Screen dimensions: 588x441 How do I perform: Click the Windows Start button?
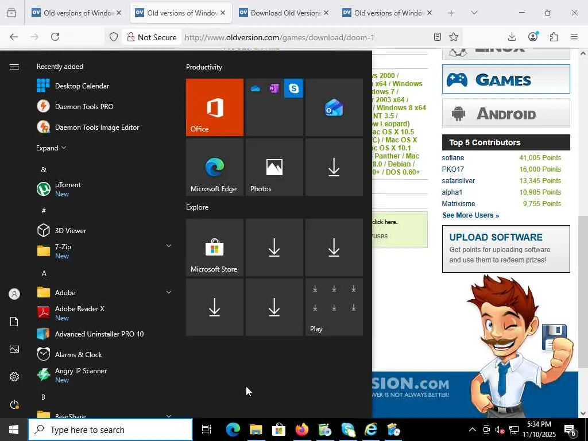[14, 430]
